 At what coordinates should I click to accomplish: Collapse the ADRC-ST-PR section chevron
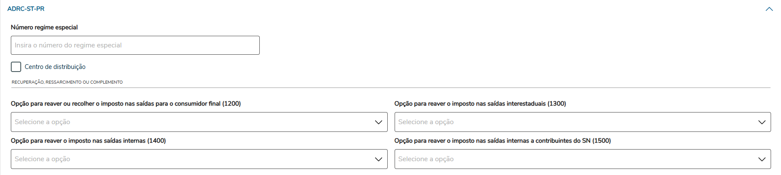tap(769, 9)
